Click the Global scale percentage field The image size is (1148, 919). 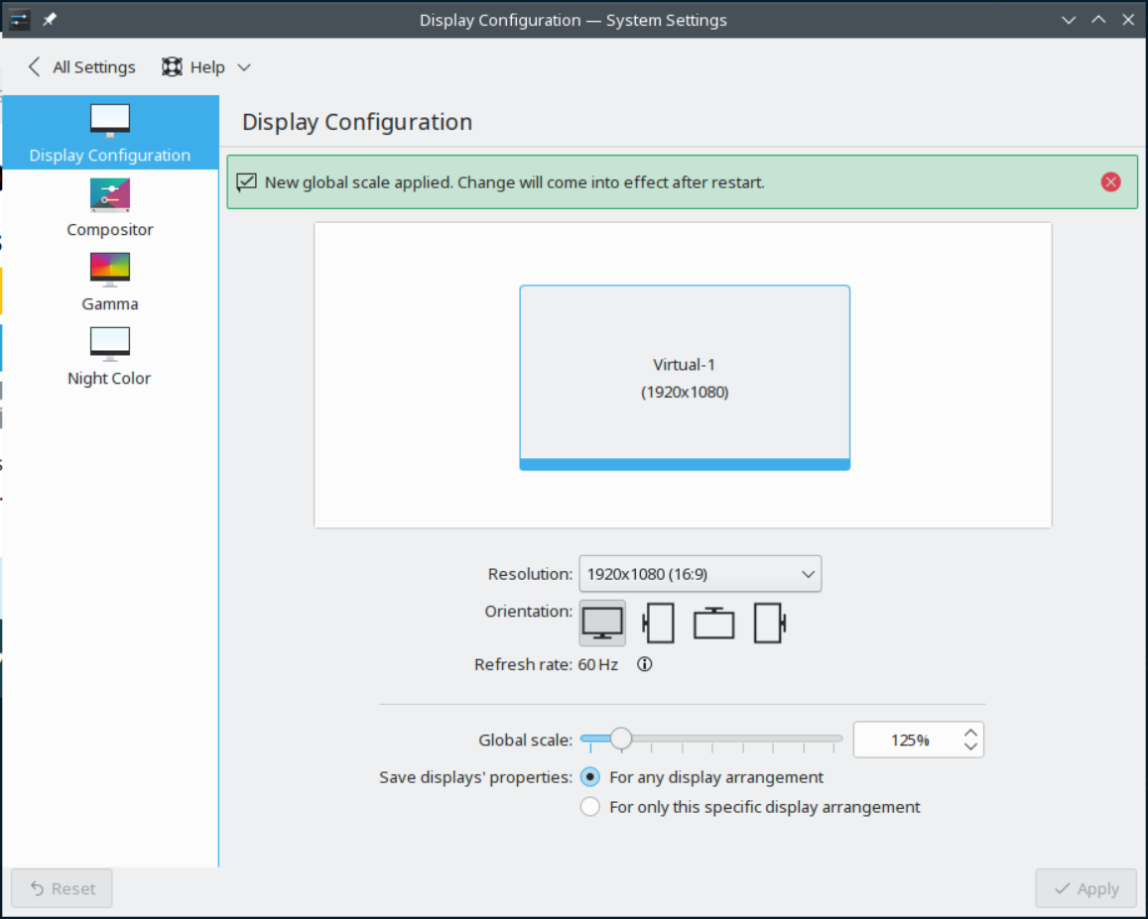coord(909,740)
